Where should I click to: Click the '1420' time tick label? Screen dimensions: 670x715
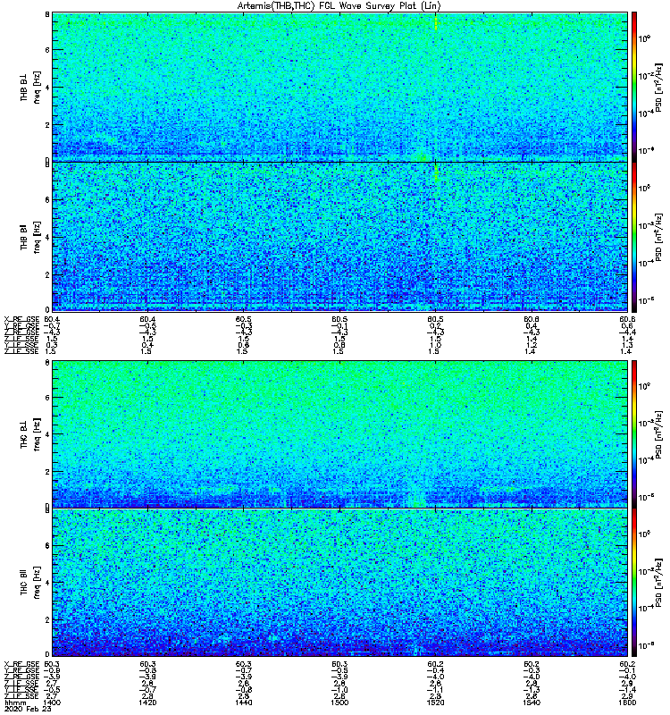[147, 702]
